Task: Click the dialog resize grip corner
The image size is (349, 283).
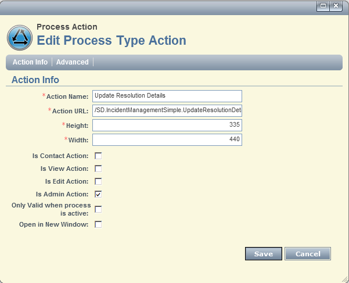Action: [x=345, y=279]
